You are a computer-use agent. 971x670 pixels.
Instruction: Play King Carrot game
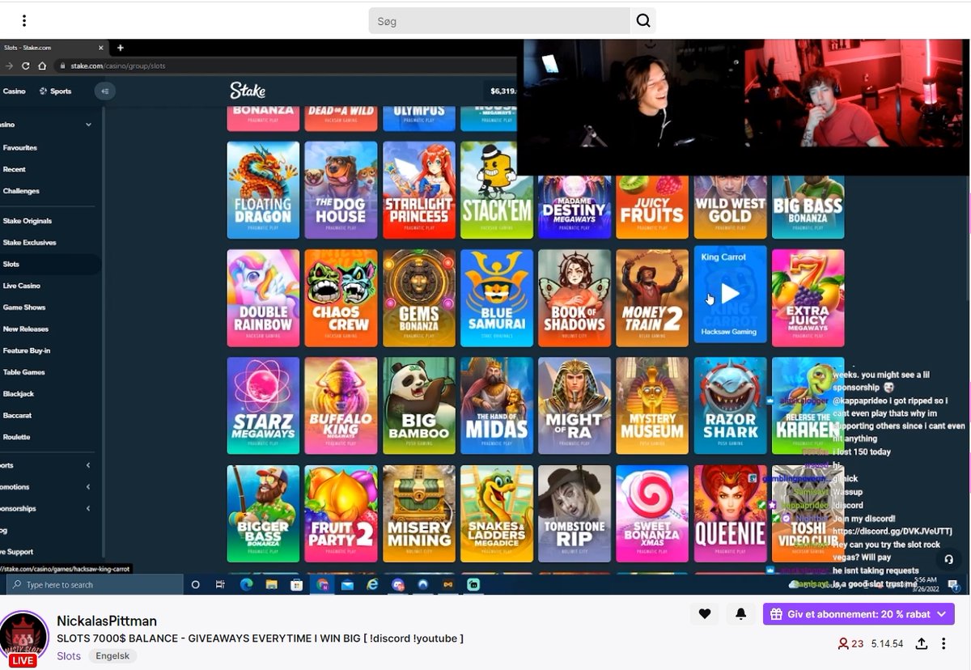click(730, 294)
